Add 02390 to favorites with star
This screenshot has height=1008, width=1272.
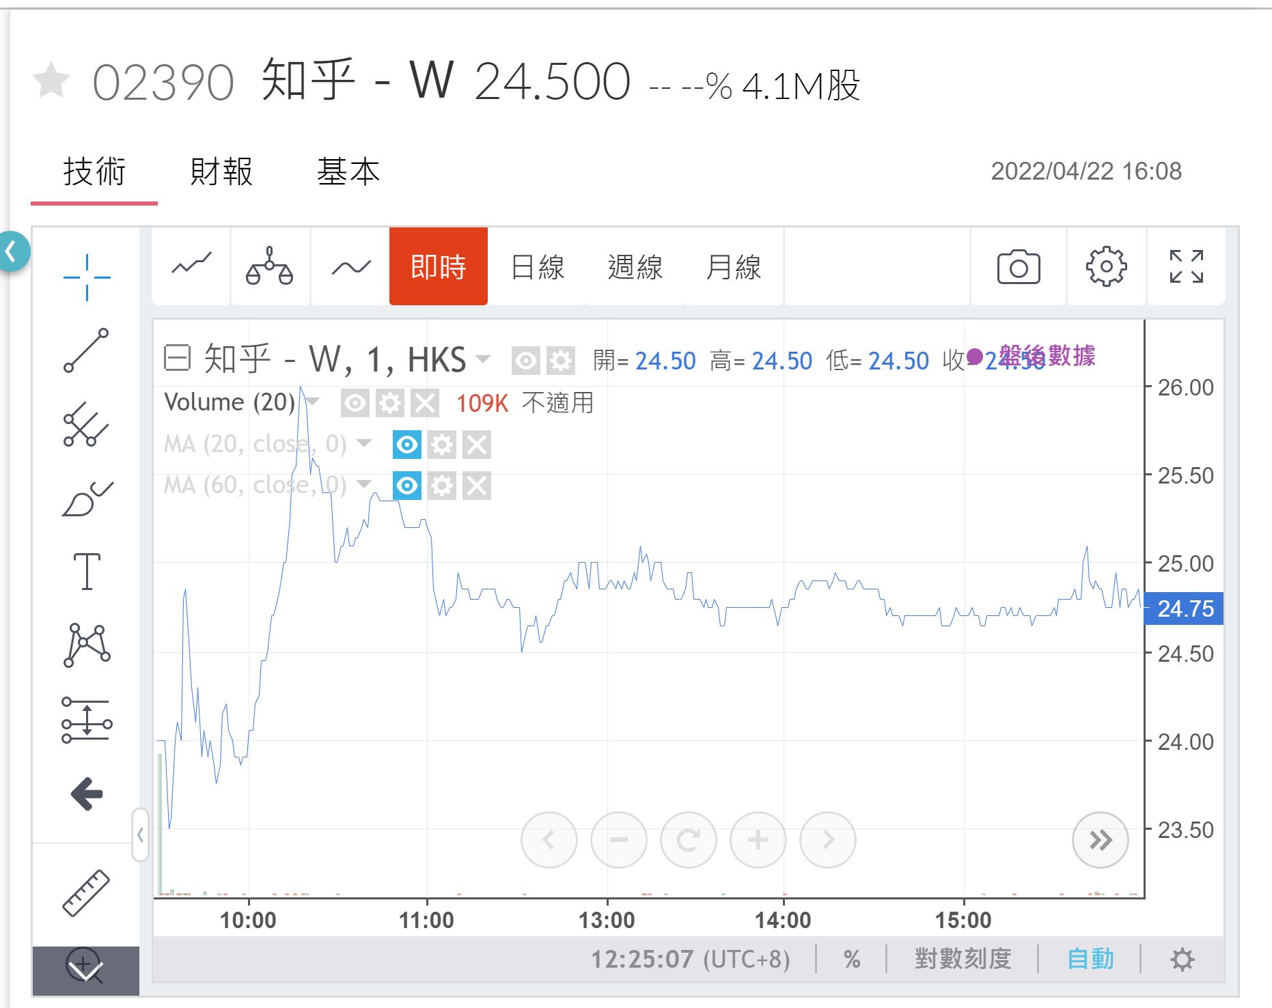click(x=51, y=81)
